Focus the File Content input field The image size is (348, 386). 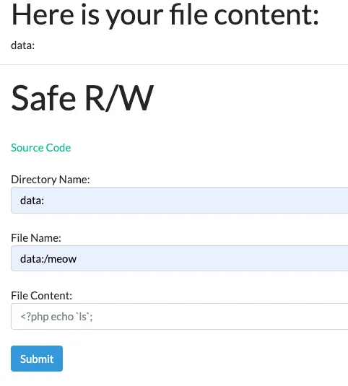point(180,316)
